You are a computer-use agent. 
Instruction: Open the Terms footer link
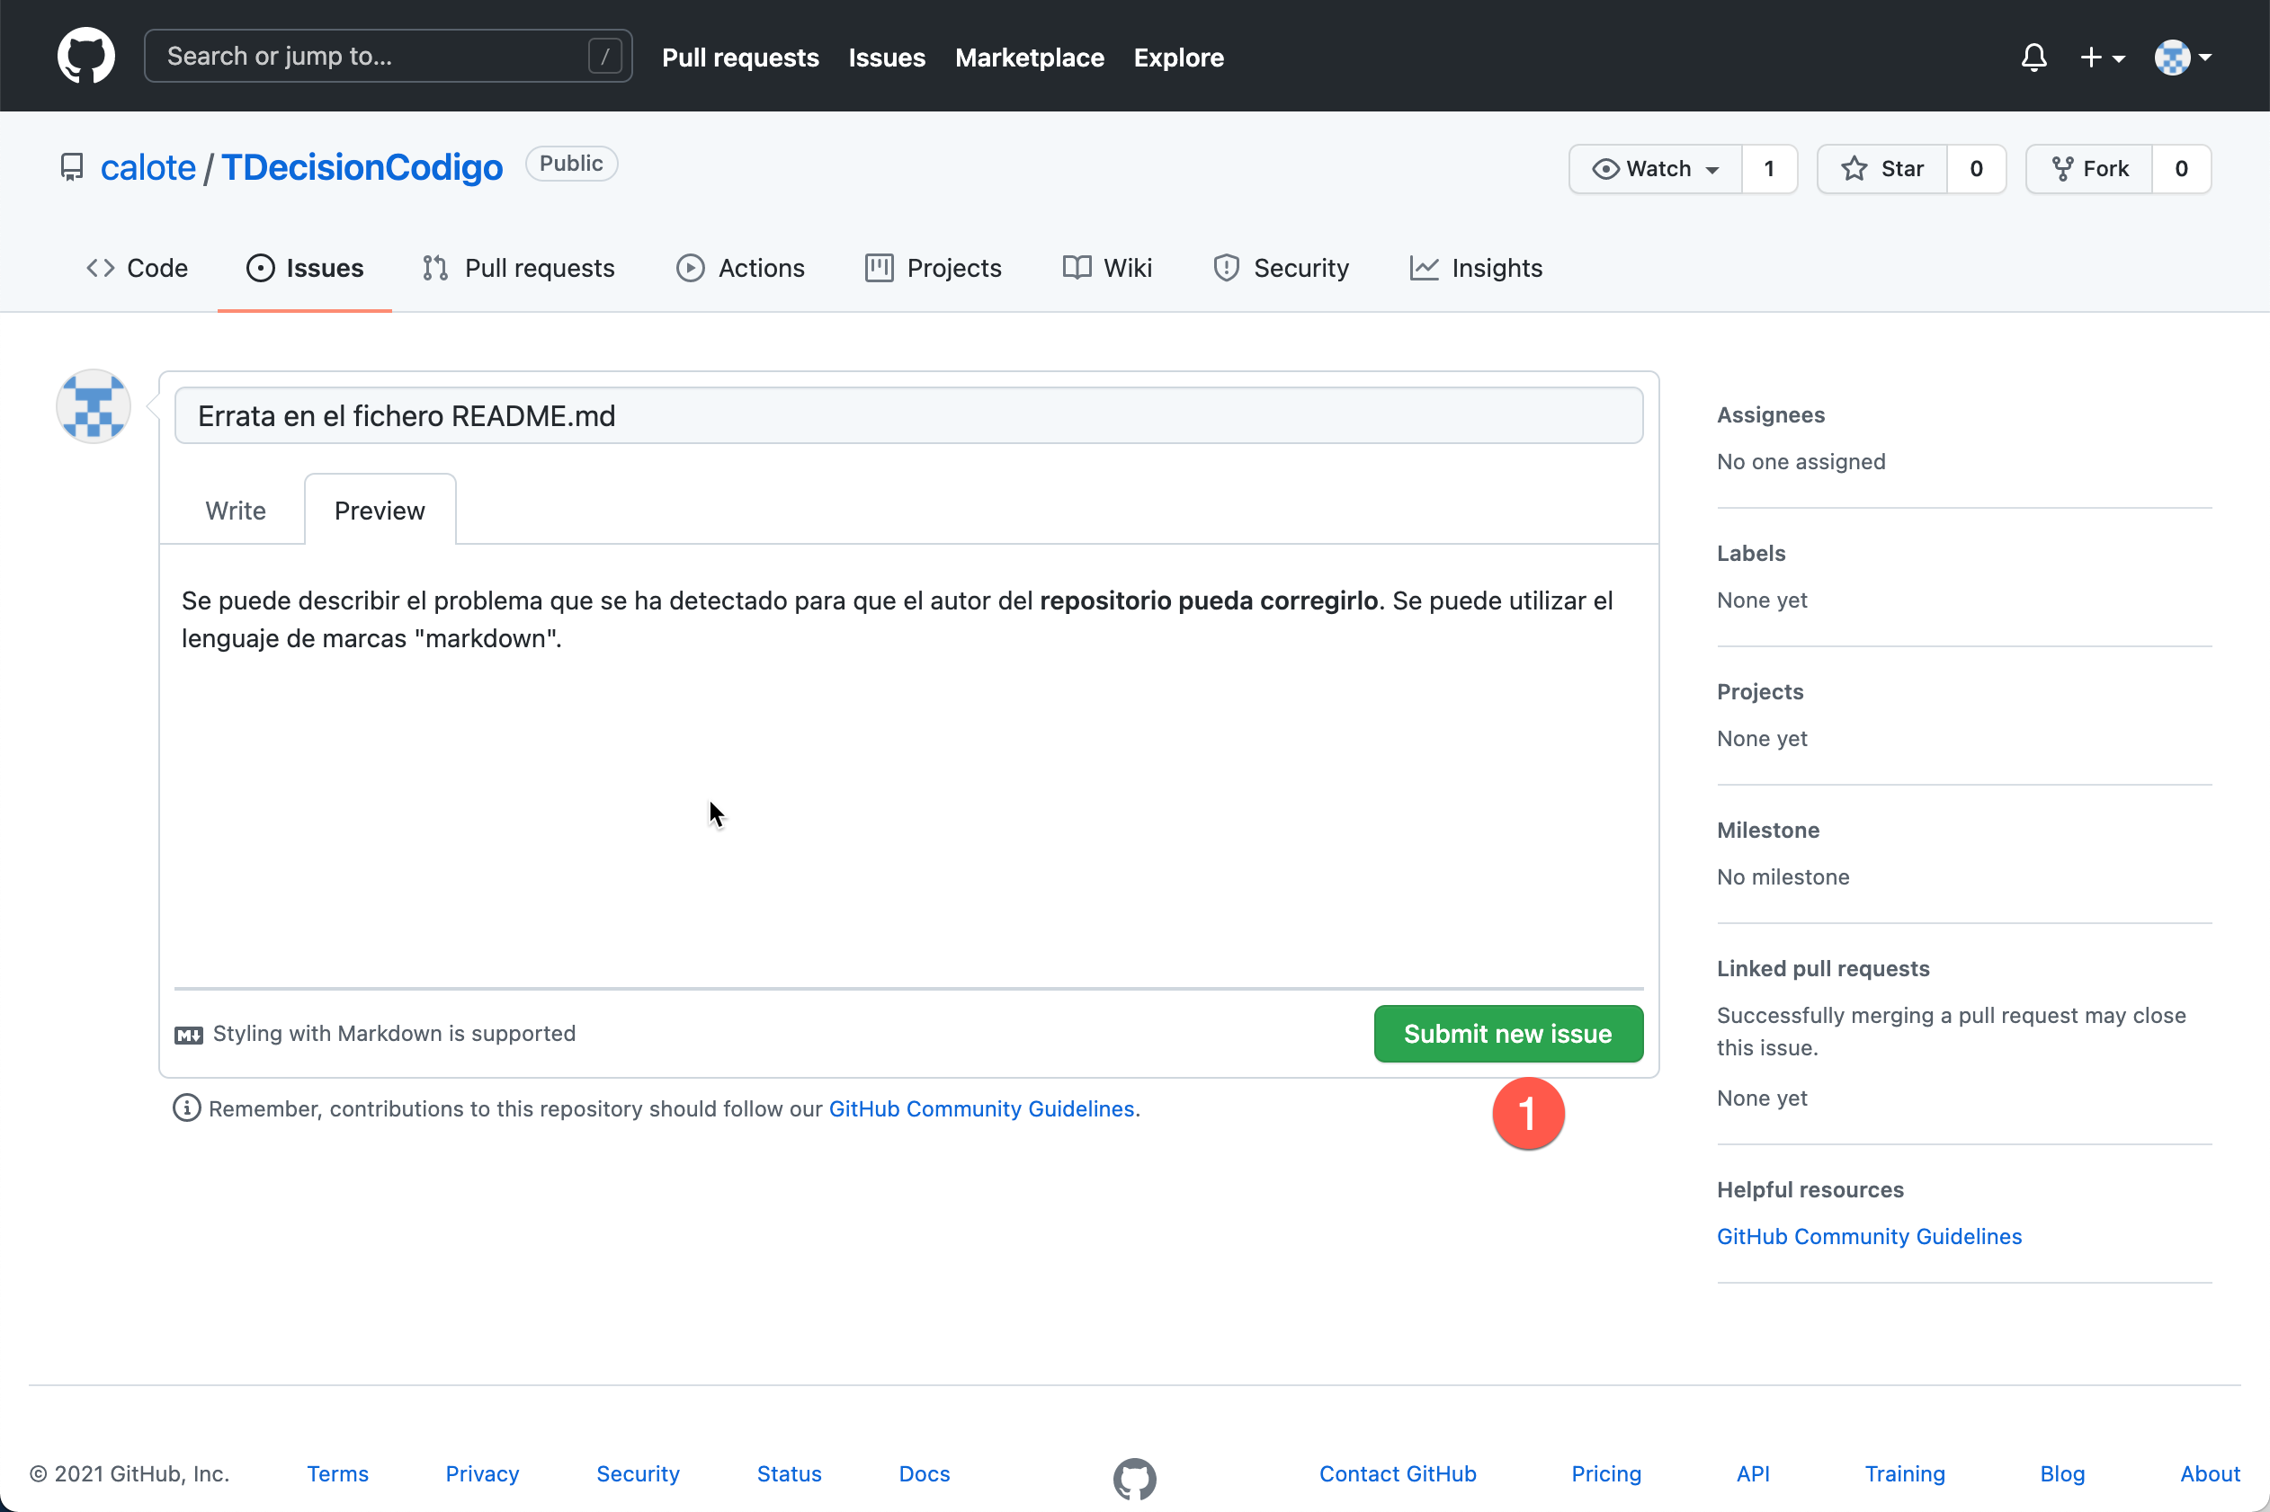[337, 1473]
